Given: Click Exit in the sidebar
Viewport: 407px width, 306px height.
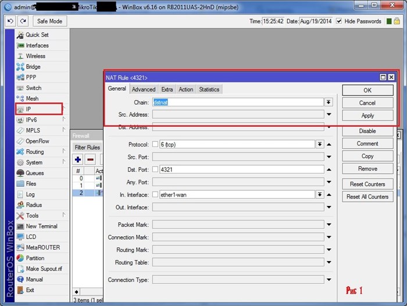Looking at the screenshot, I should click(x=30, y=290).
